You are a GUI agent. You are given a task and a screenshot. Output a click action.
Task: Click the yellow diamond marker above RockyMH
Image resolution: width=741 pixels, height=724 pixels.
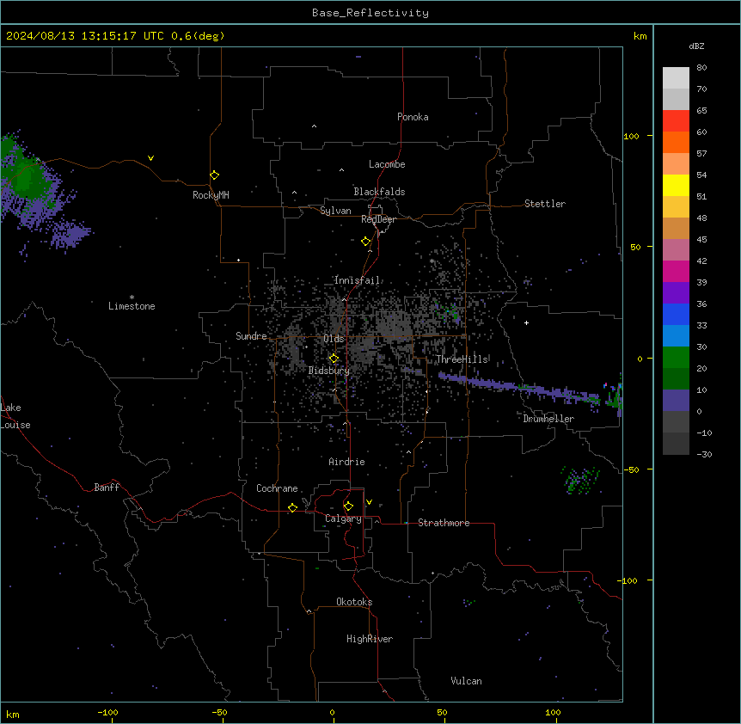coord(215,175)
